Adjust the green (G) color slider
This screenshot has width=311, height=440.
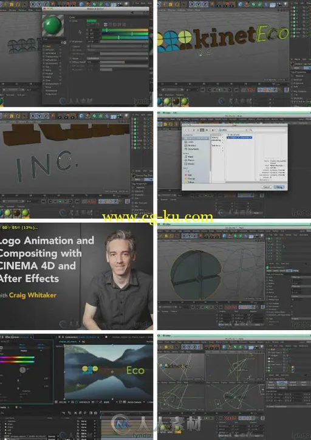tap(125, 33)
